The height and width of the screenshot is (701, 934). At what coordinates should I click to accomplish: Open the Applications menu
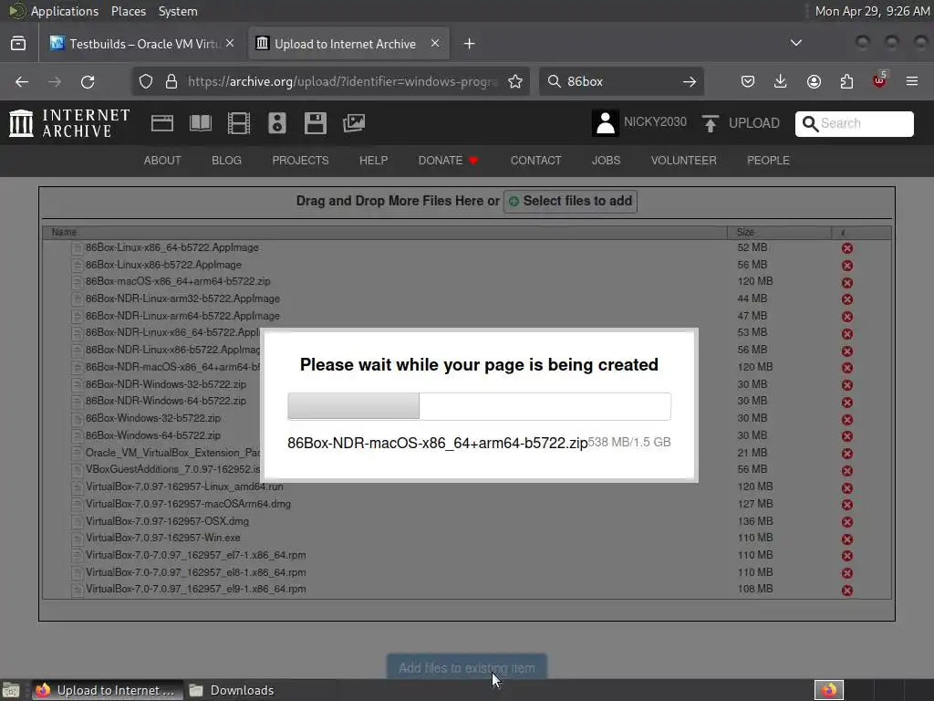tap(65, 11)
